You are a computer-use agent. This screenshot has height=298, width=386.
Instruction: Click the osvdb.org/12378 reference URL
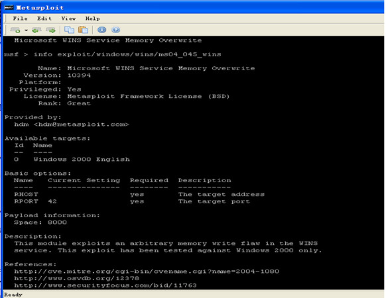[76, 278]
